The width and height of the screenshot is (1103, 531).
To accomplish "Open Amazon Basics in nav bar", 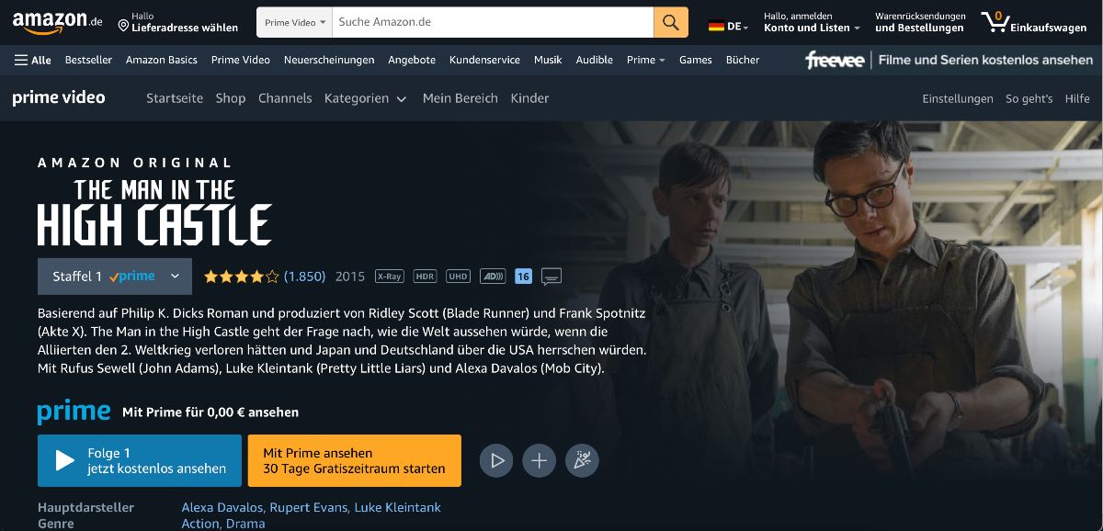I will [x=162, y=60].
